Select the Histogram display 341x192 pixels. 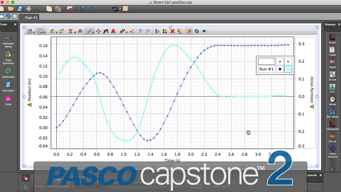332,125
